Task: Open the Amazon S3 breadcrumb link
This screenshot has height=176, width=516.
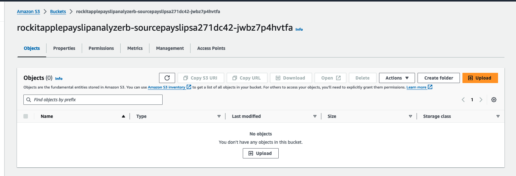Action: (x=29, y=11)
